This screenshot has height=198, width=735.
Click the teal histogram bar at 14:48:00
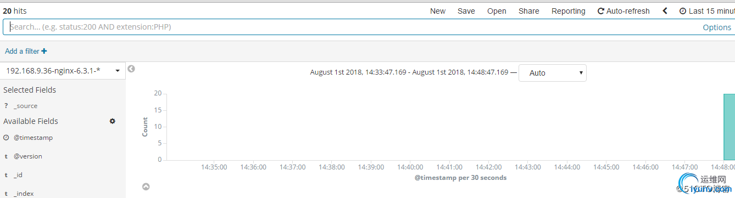click(729, 127)
